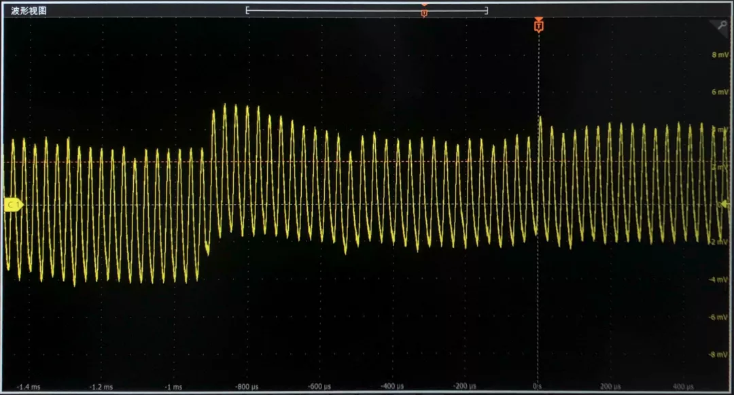The height and width of the screenshot is (395, 734).
Task: Click the small T marker on record bar
Action: (424, 14)
